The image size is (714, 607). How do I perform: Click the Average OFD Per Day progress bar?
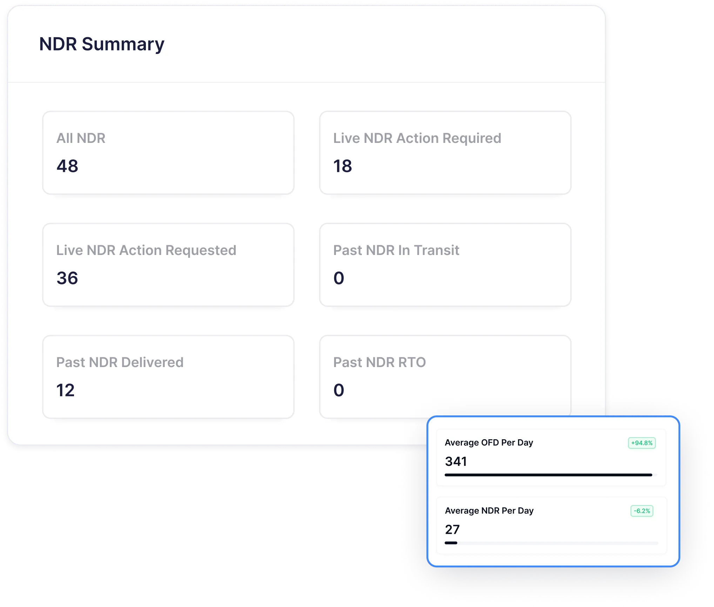tap(550, 475)
